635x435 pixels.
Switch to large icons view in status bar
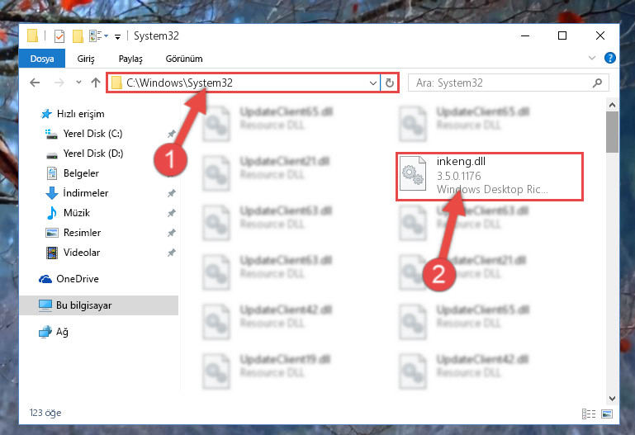click(607, 414)
